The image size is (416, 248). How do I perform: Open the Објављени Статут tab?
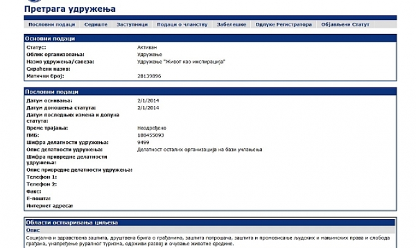coord(345,24)
